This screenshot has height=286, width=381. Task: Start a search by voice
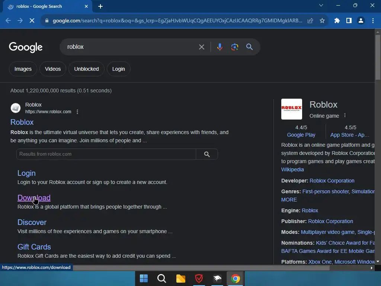pos(220,47)
